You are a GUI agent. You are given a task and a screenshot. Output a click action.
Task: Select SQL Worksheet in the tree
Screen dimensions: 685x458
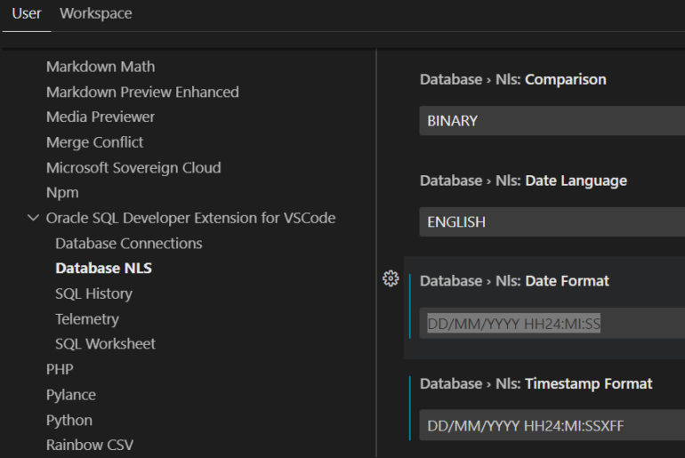105,344
